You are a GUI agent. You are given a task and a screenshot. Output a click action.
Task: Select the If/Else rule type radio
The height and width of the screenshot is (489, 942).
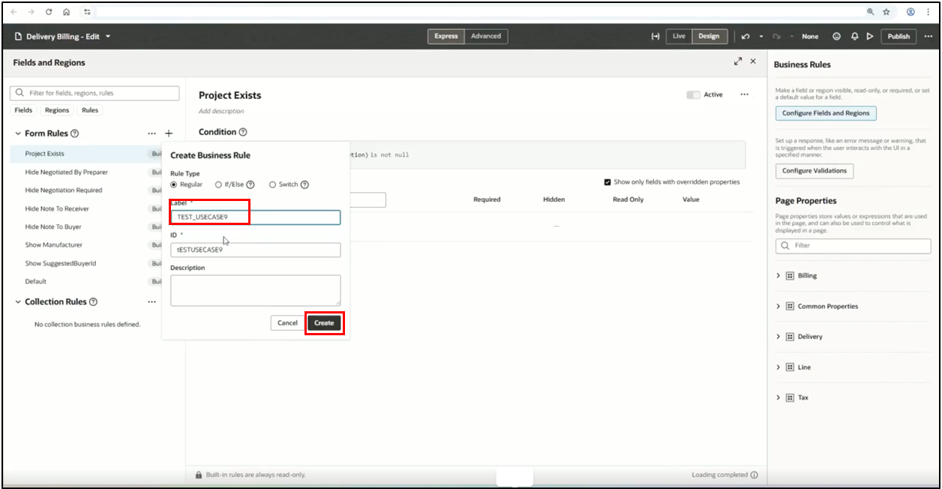click(218, 184)
